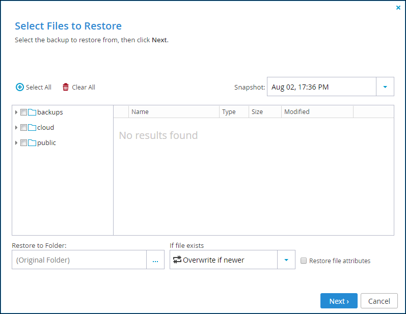Sort by the Size column header
This screenshot has height=314, width=406.
pyautogui.click(x=265, y=112)
